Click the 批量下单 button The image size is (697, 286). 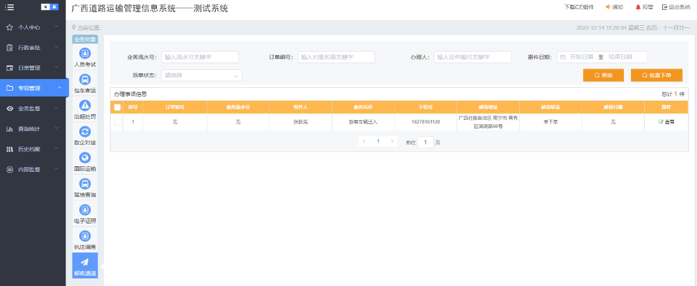pyautogui.click(x=656, y=75)
